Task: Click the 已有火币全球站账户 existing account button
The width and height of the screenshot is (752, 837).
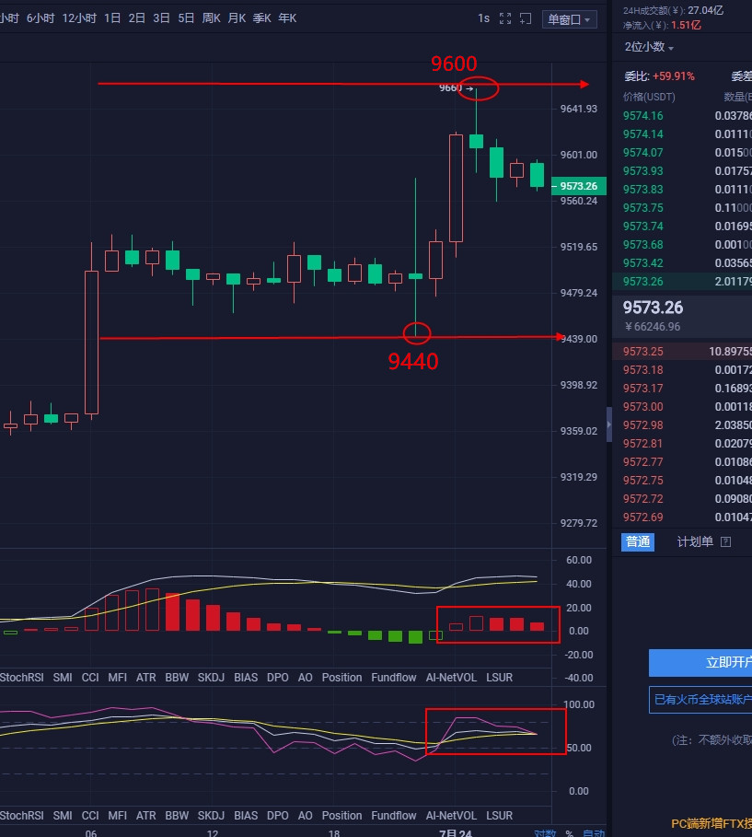Action: (x=701, y=699)
